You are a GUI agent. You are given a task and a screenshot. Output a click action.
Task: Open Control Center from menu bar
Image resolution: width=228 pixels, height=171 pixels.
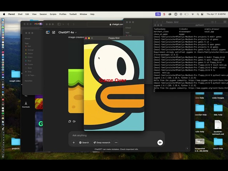coord(202,14)
